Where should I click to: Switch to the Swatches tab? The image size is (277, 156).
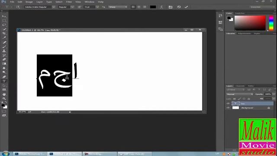[240, 13]
